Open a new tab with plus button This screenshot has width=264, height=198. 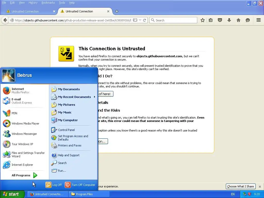click(117, 11)
